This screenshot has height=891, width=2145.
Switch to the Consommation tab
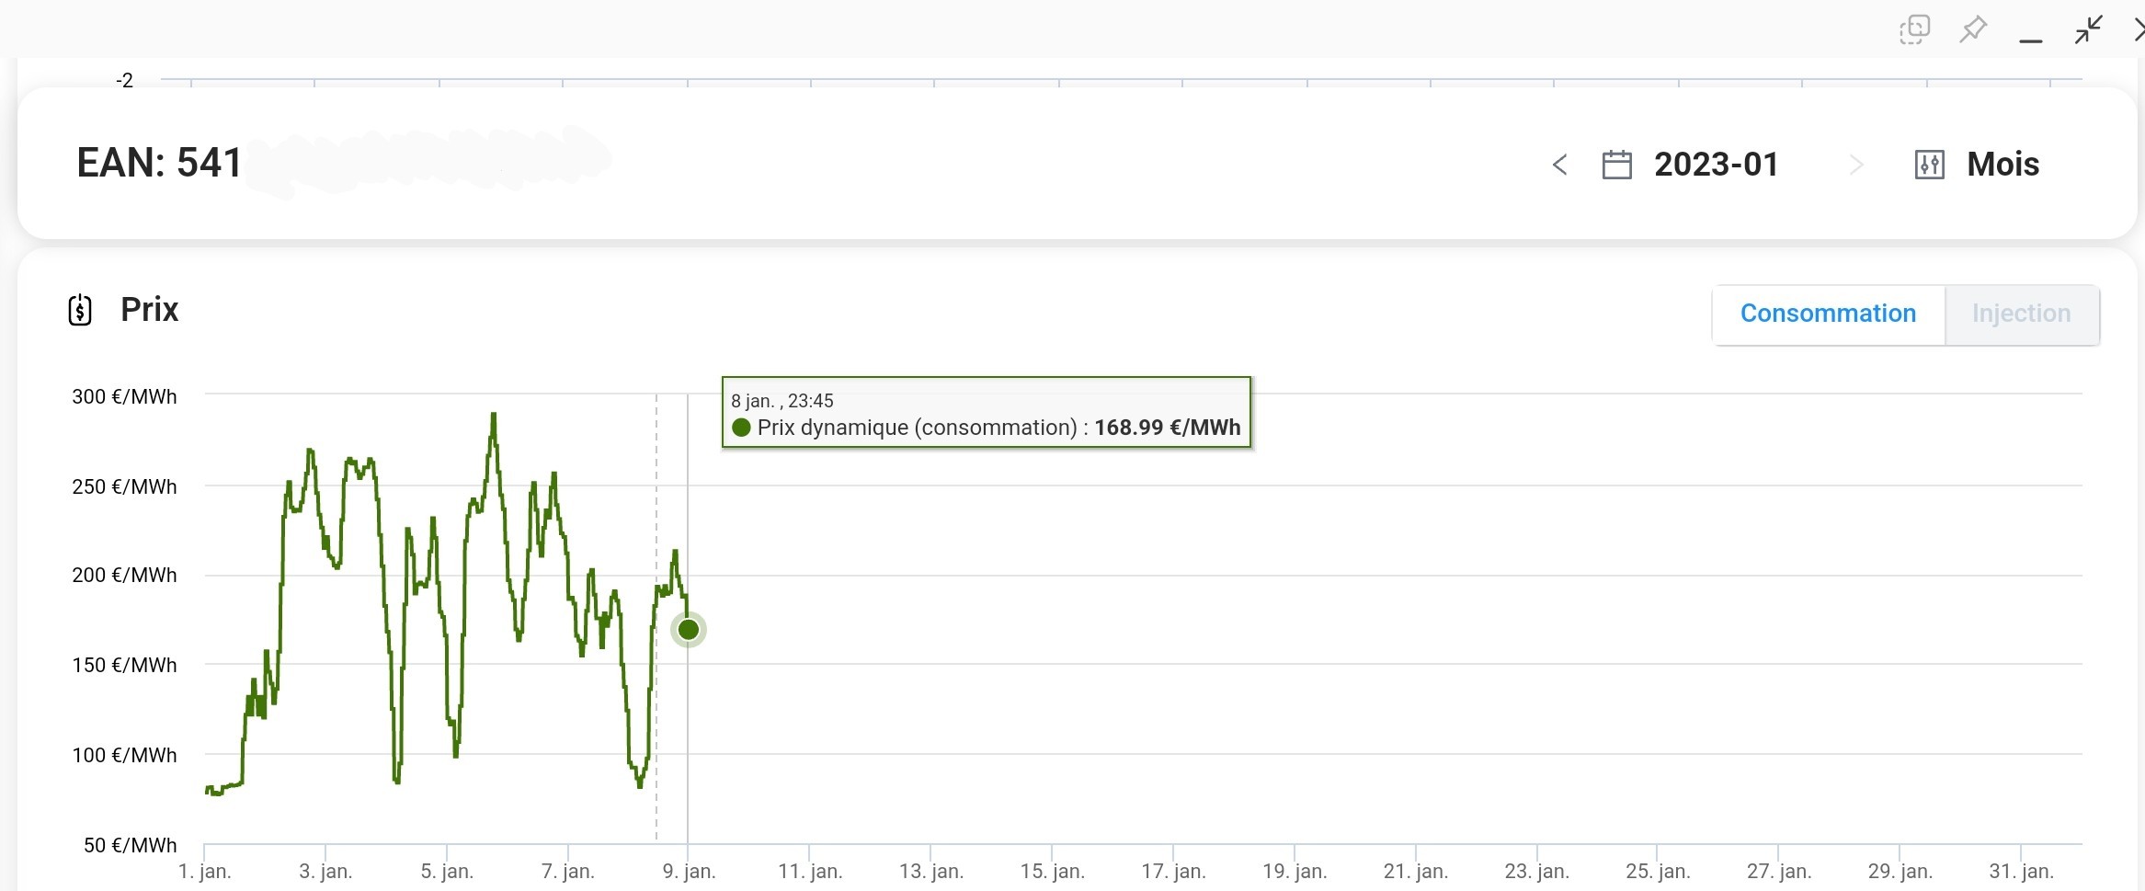[1828, 314]
